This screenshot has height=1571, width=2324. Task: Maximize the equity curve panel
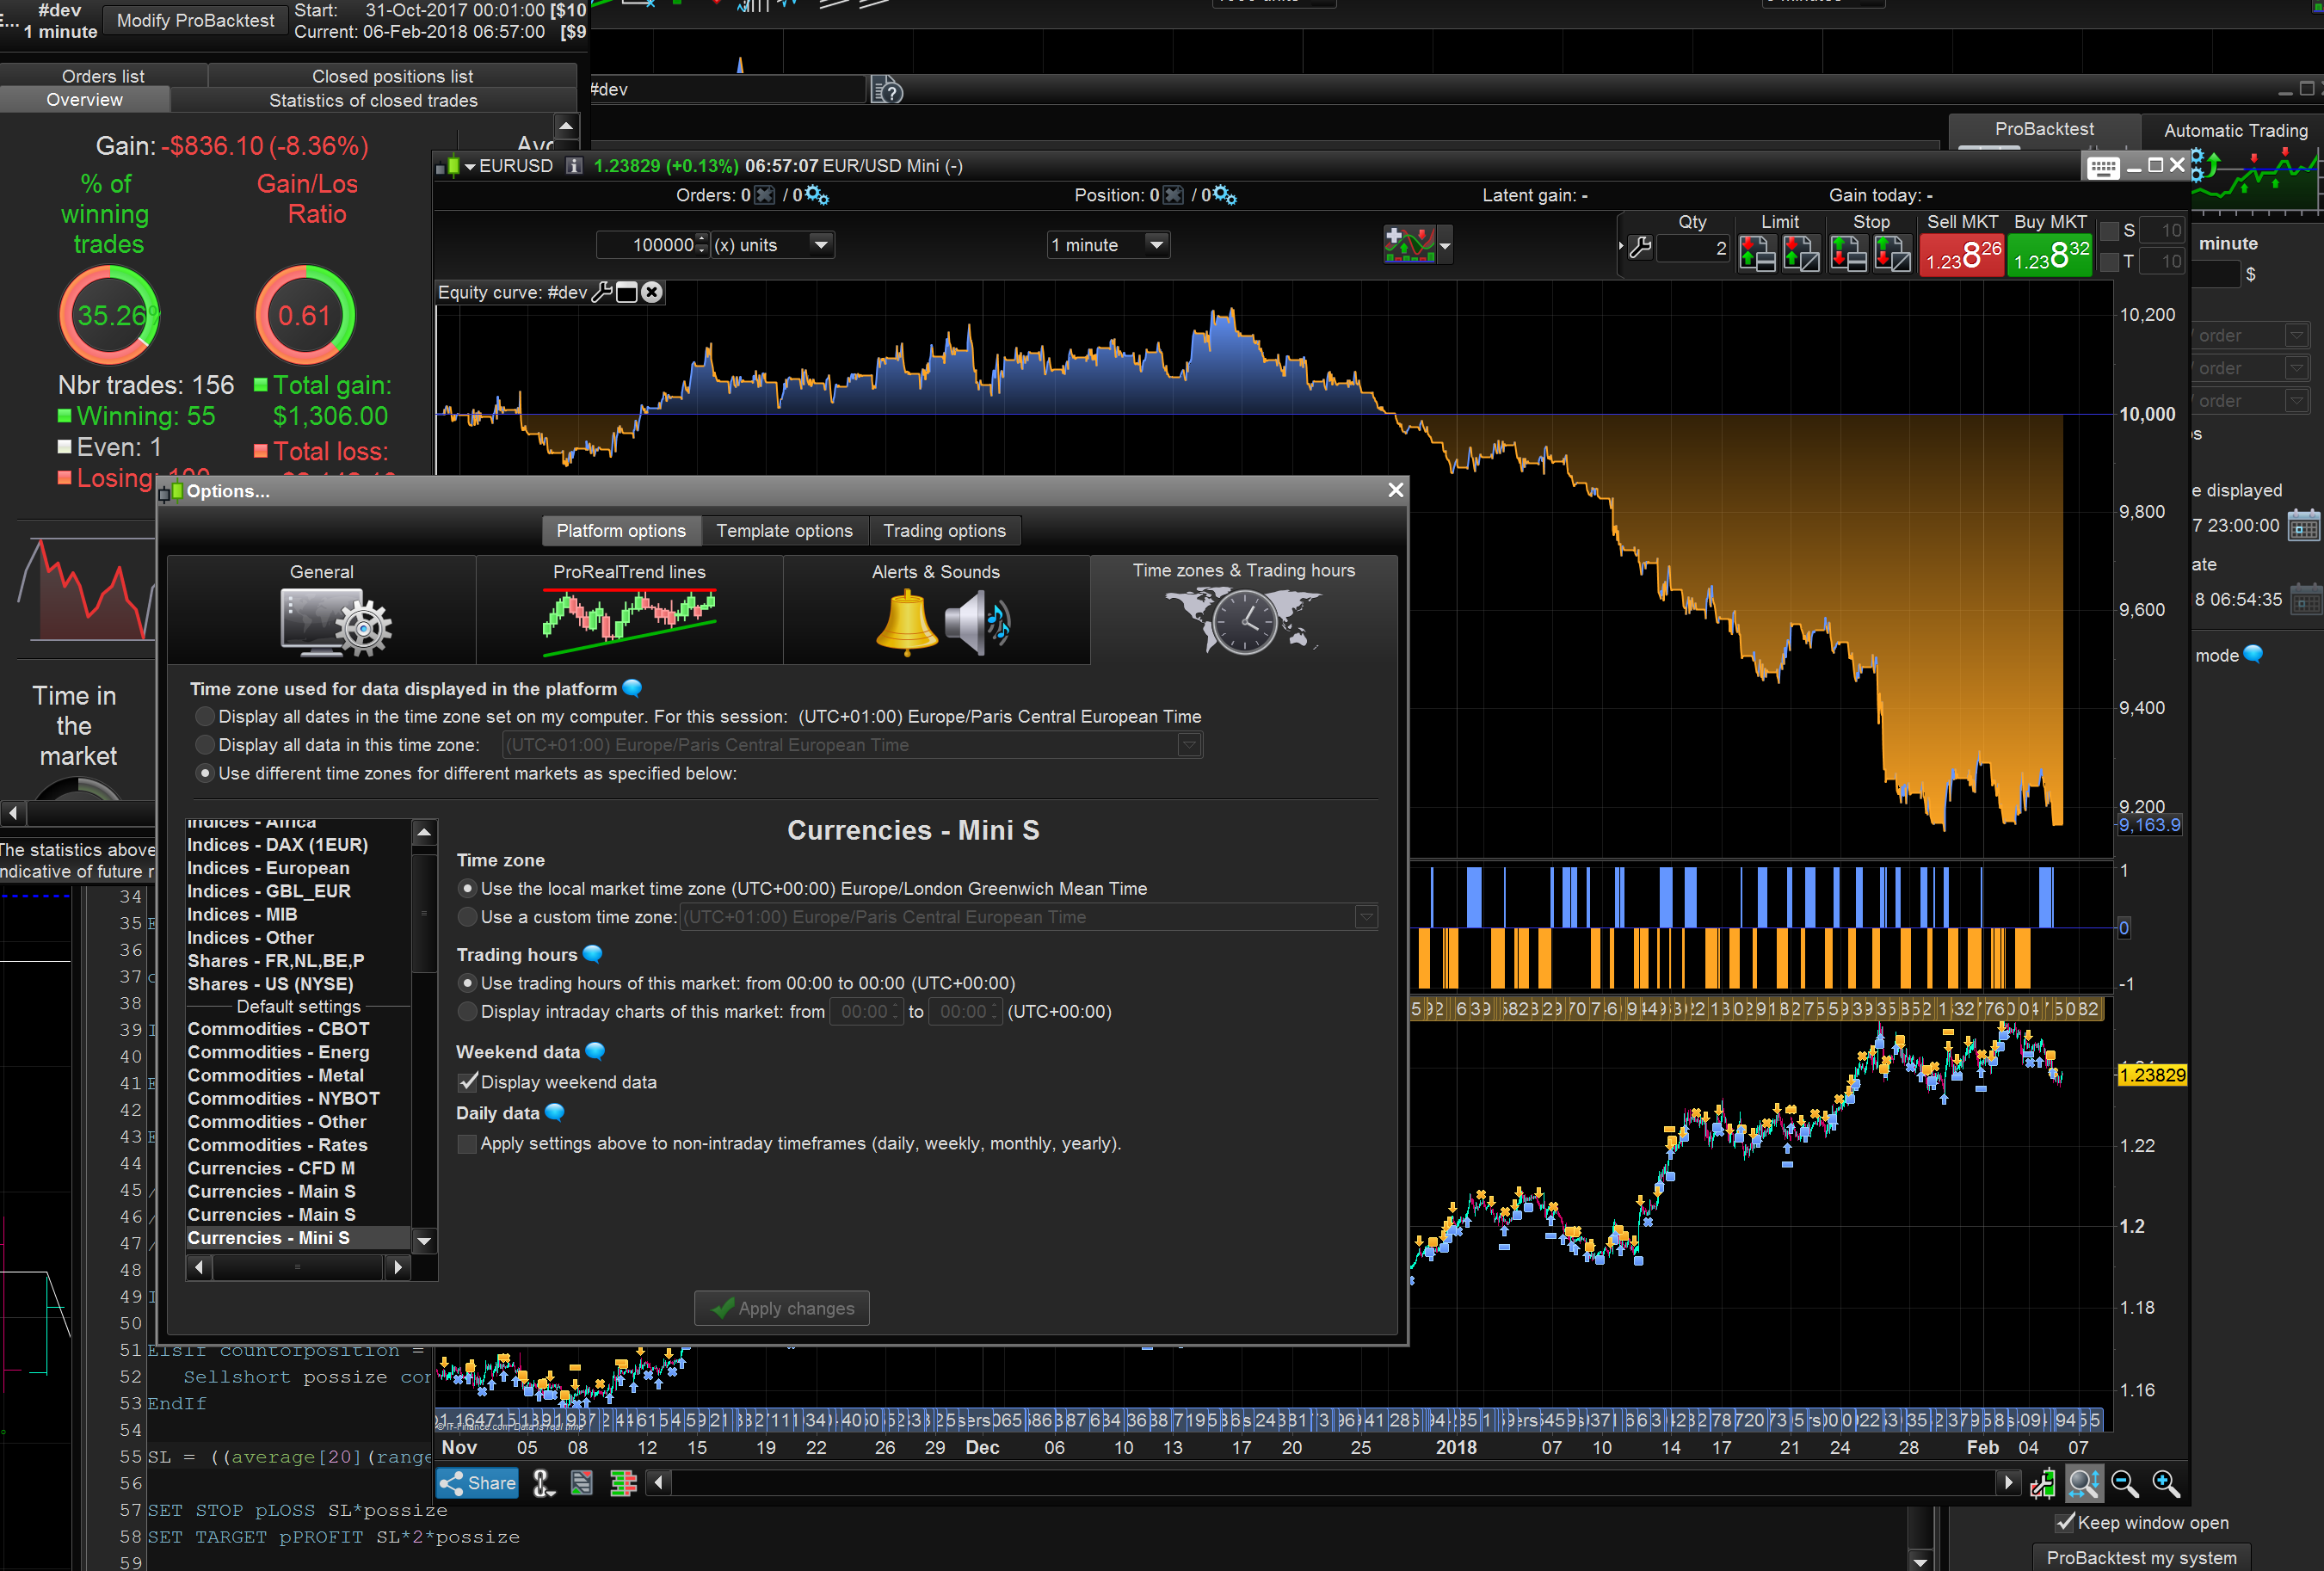627,292
